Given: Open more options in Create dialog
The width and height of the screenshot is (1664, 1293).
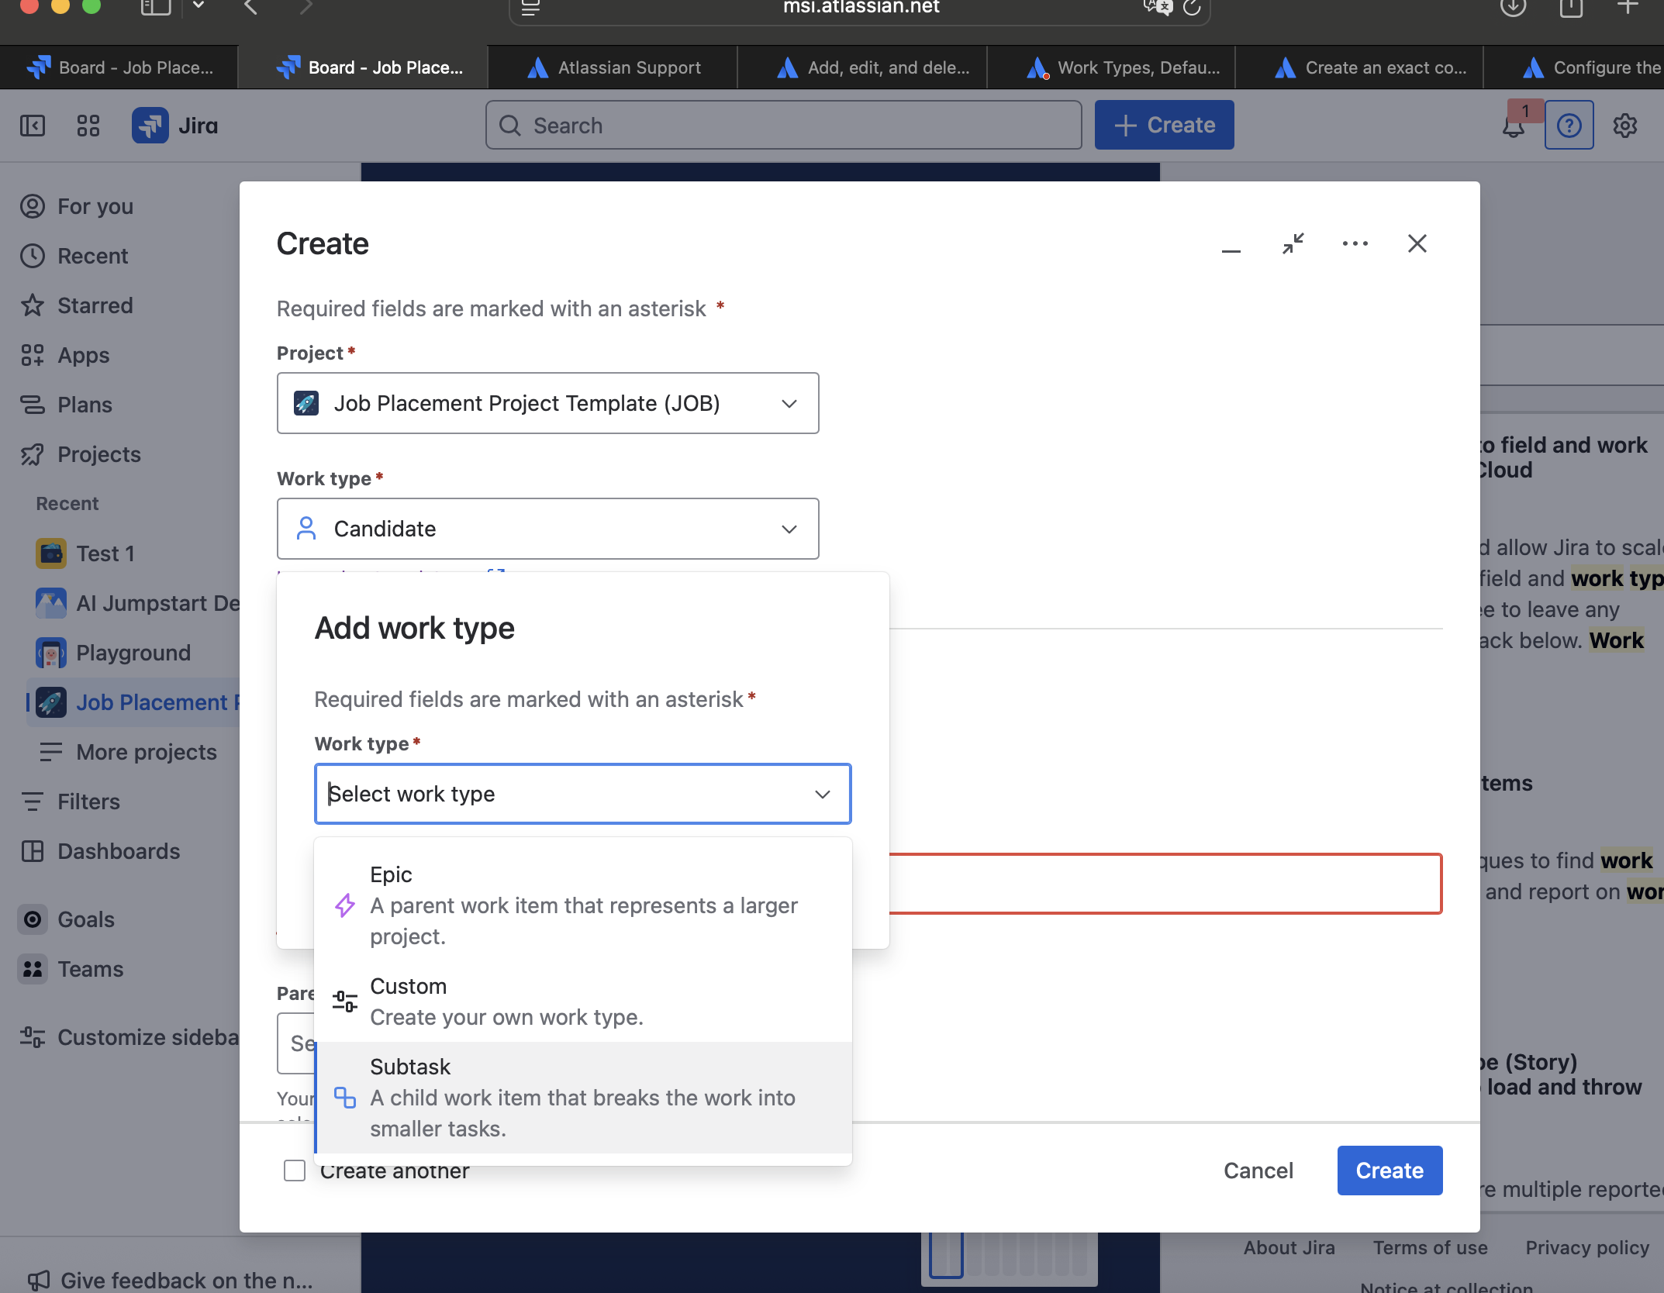Looking at the screenshot, I should point(1355,243).
